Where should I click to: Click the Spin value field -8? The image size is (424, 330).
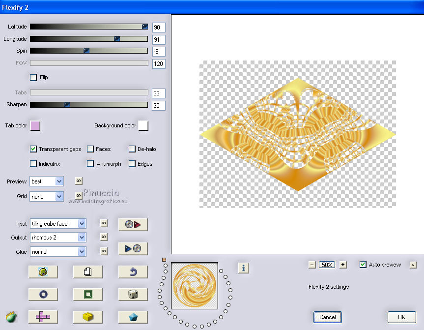(x=159, y=52)
